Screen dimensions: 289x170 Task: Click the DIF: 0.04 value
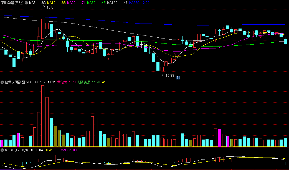36,150
